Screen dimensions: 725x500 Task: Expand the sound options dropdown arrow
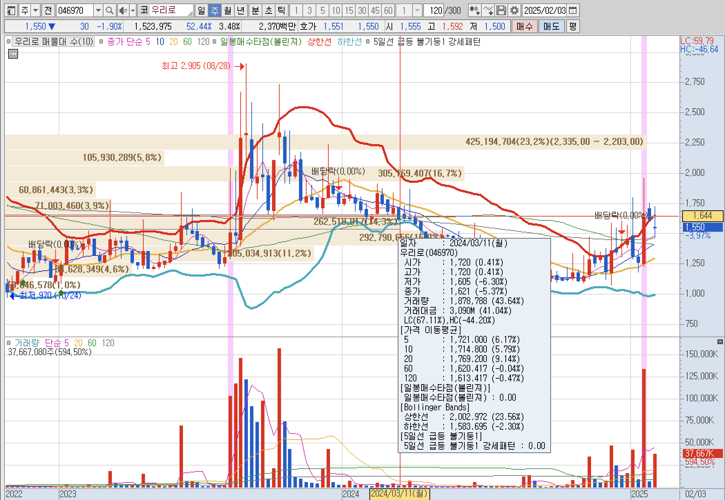[133, 11]
